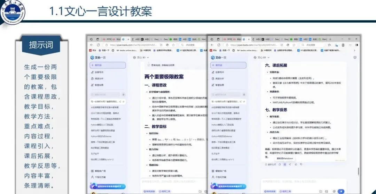Toggle 调用工具 in right window input
This screenshot has width=376, height=194.
[285, 191]
